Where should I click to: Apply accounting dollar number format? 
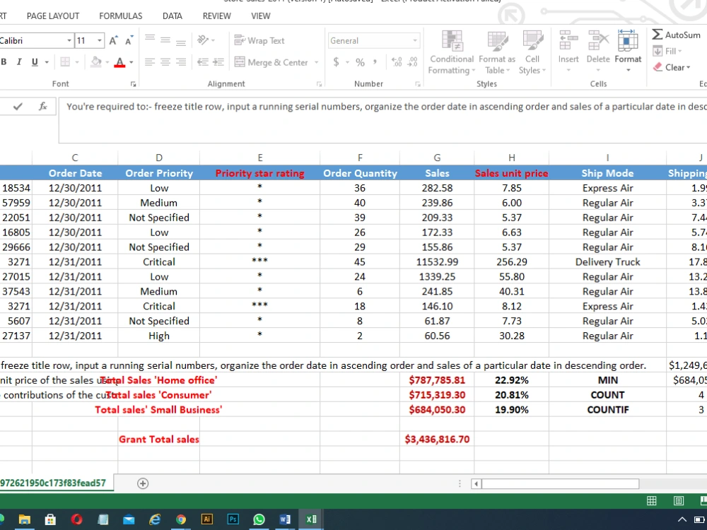pyautogui.click(x=336, y=61)
